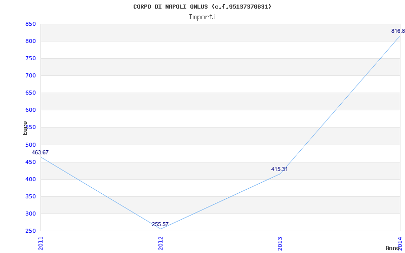Viewport: 405px width, 253px height.
Task: Click the 300 y-axis tick label
Action: coord(30,214)
